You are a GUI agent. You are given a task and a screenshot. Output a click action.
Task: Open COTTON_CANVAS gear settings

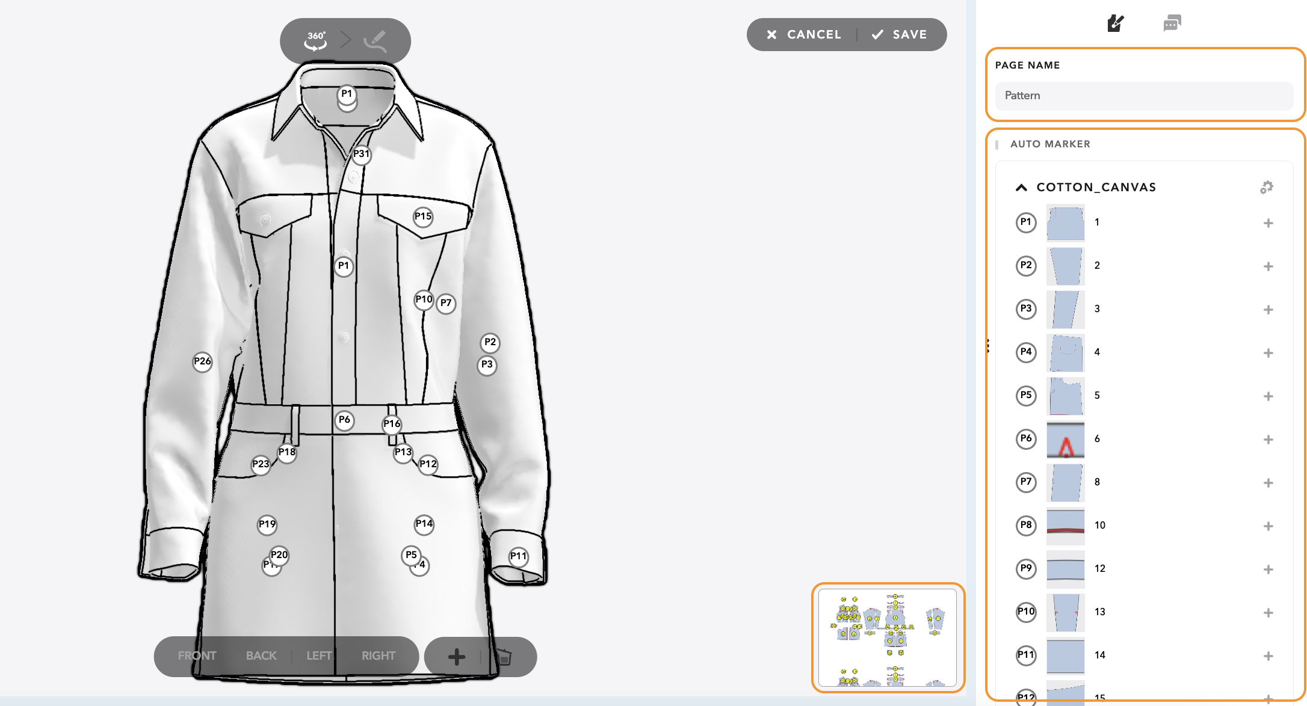(1267, 187)
